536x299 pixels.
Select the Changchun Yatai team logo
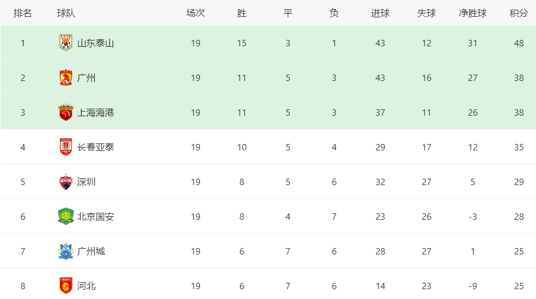pos(66,147)
